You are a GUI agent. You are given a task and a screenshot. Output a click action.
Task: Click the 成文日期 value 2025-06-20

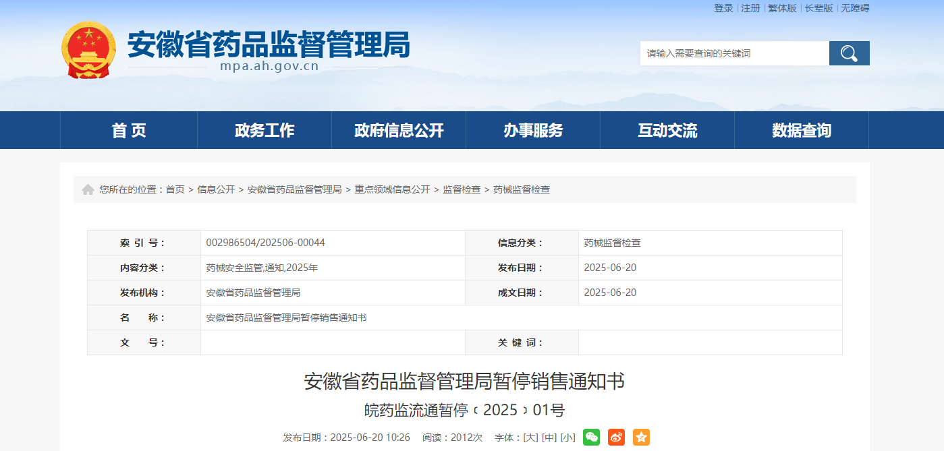(610, 293)
